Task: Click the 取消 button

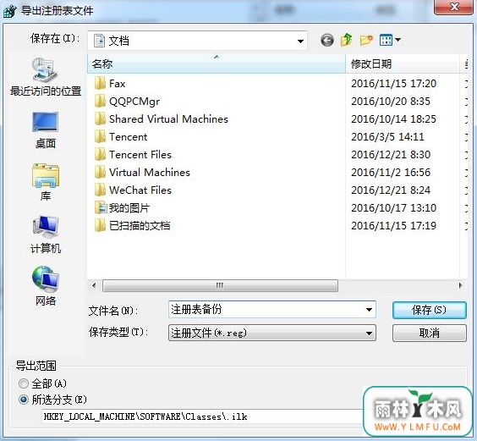Action: 430,333
